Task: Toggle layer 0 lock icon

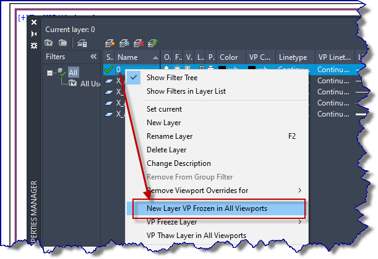Action: click(x=202, y=68)
